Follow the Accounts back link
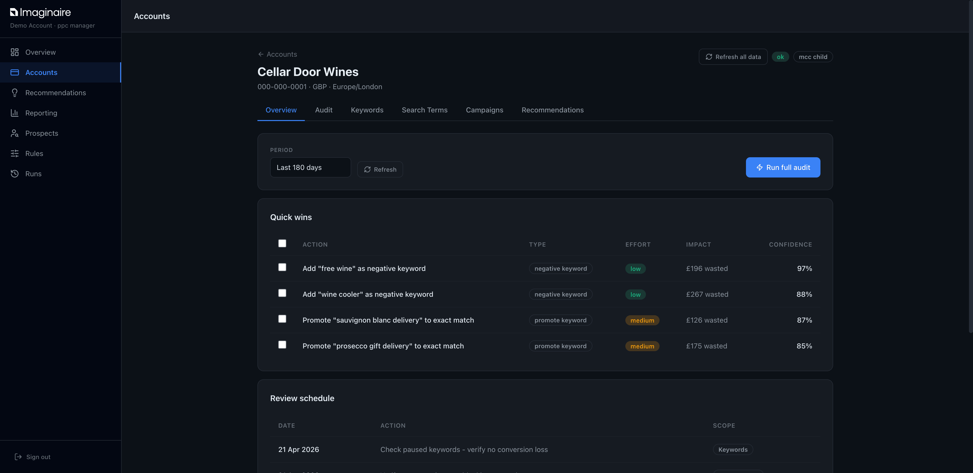This screenshot has width=973, height=473. click(278, 54)
